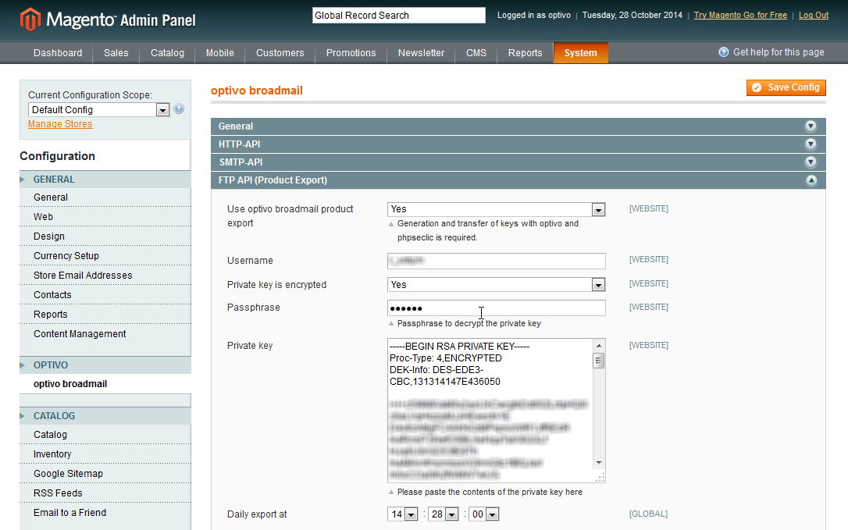
Task: Open daily export seconds dropdown
Action: pyautogui.click(x=484, y=514)
